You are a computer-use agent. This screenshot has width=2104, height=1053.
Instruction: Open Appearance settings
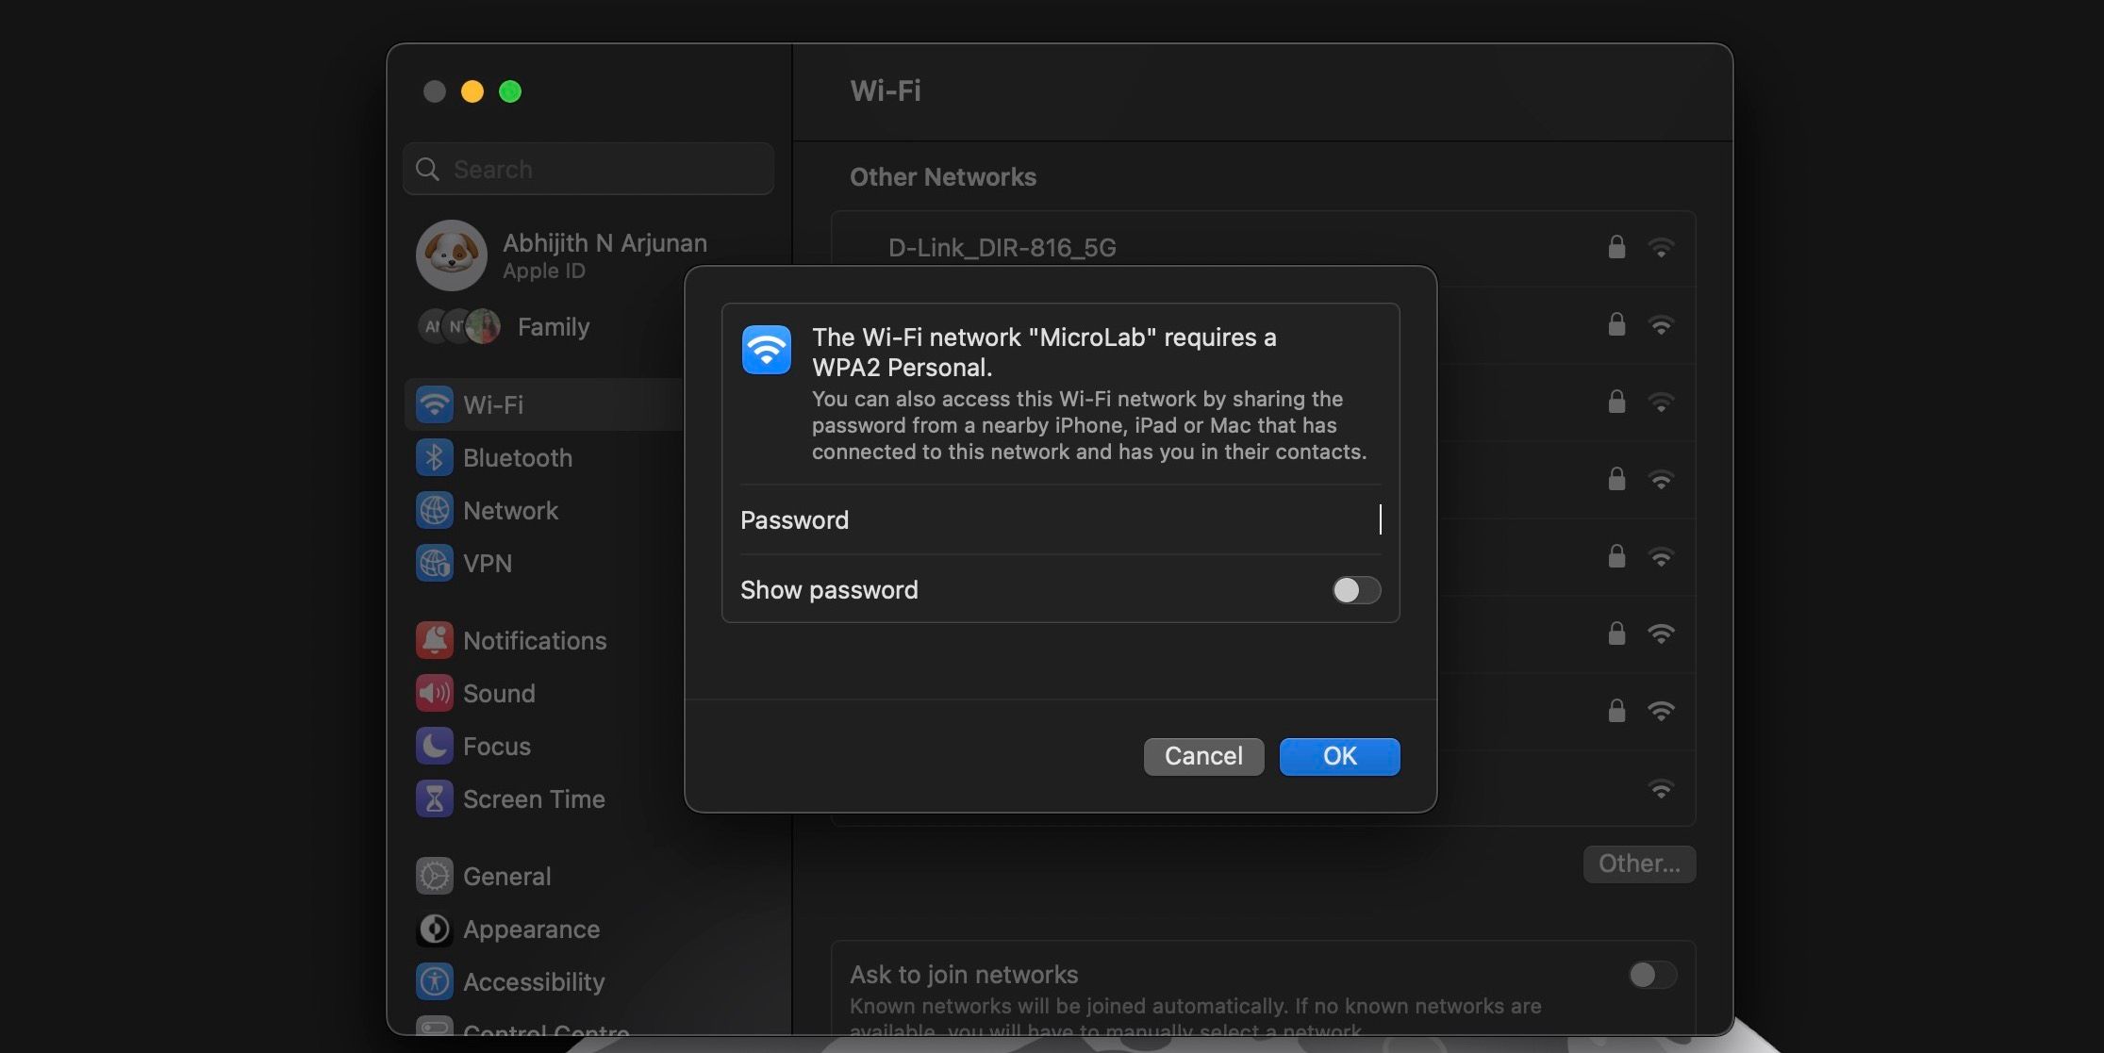531,929
